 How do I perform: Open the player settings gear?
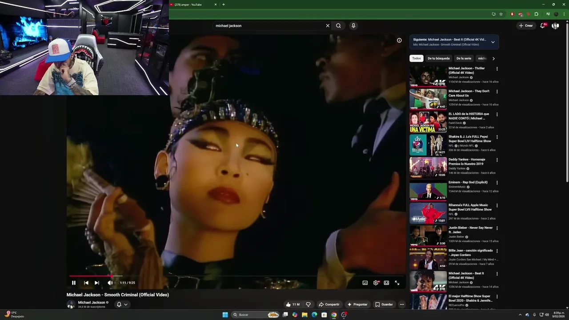click(x=376, y=283)
